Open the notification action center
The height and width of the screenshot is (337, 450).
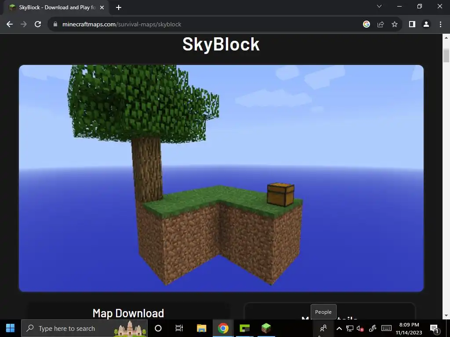(x=435, y=328)
